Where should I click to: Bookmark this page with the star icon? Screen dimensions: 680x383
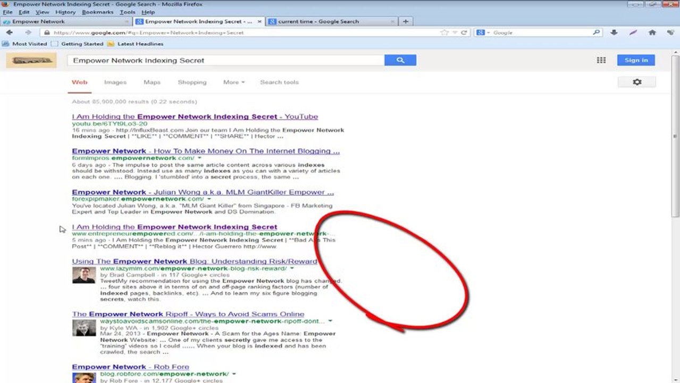tap(444, 32)
